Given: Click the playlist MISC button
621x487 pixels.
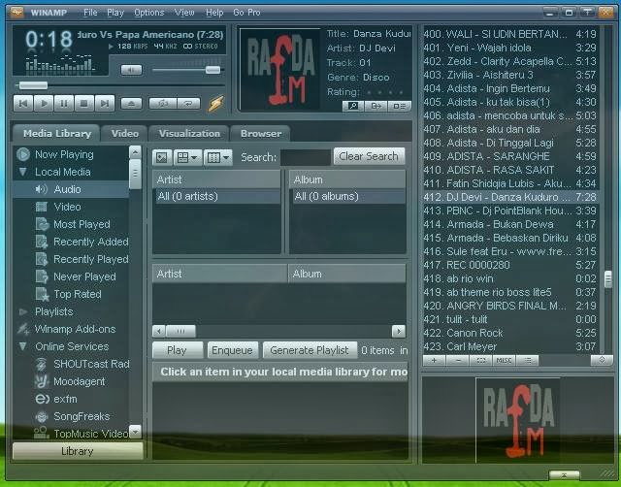Looking at the screenshot, I should (505, 360).
